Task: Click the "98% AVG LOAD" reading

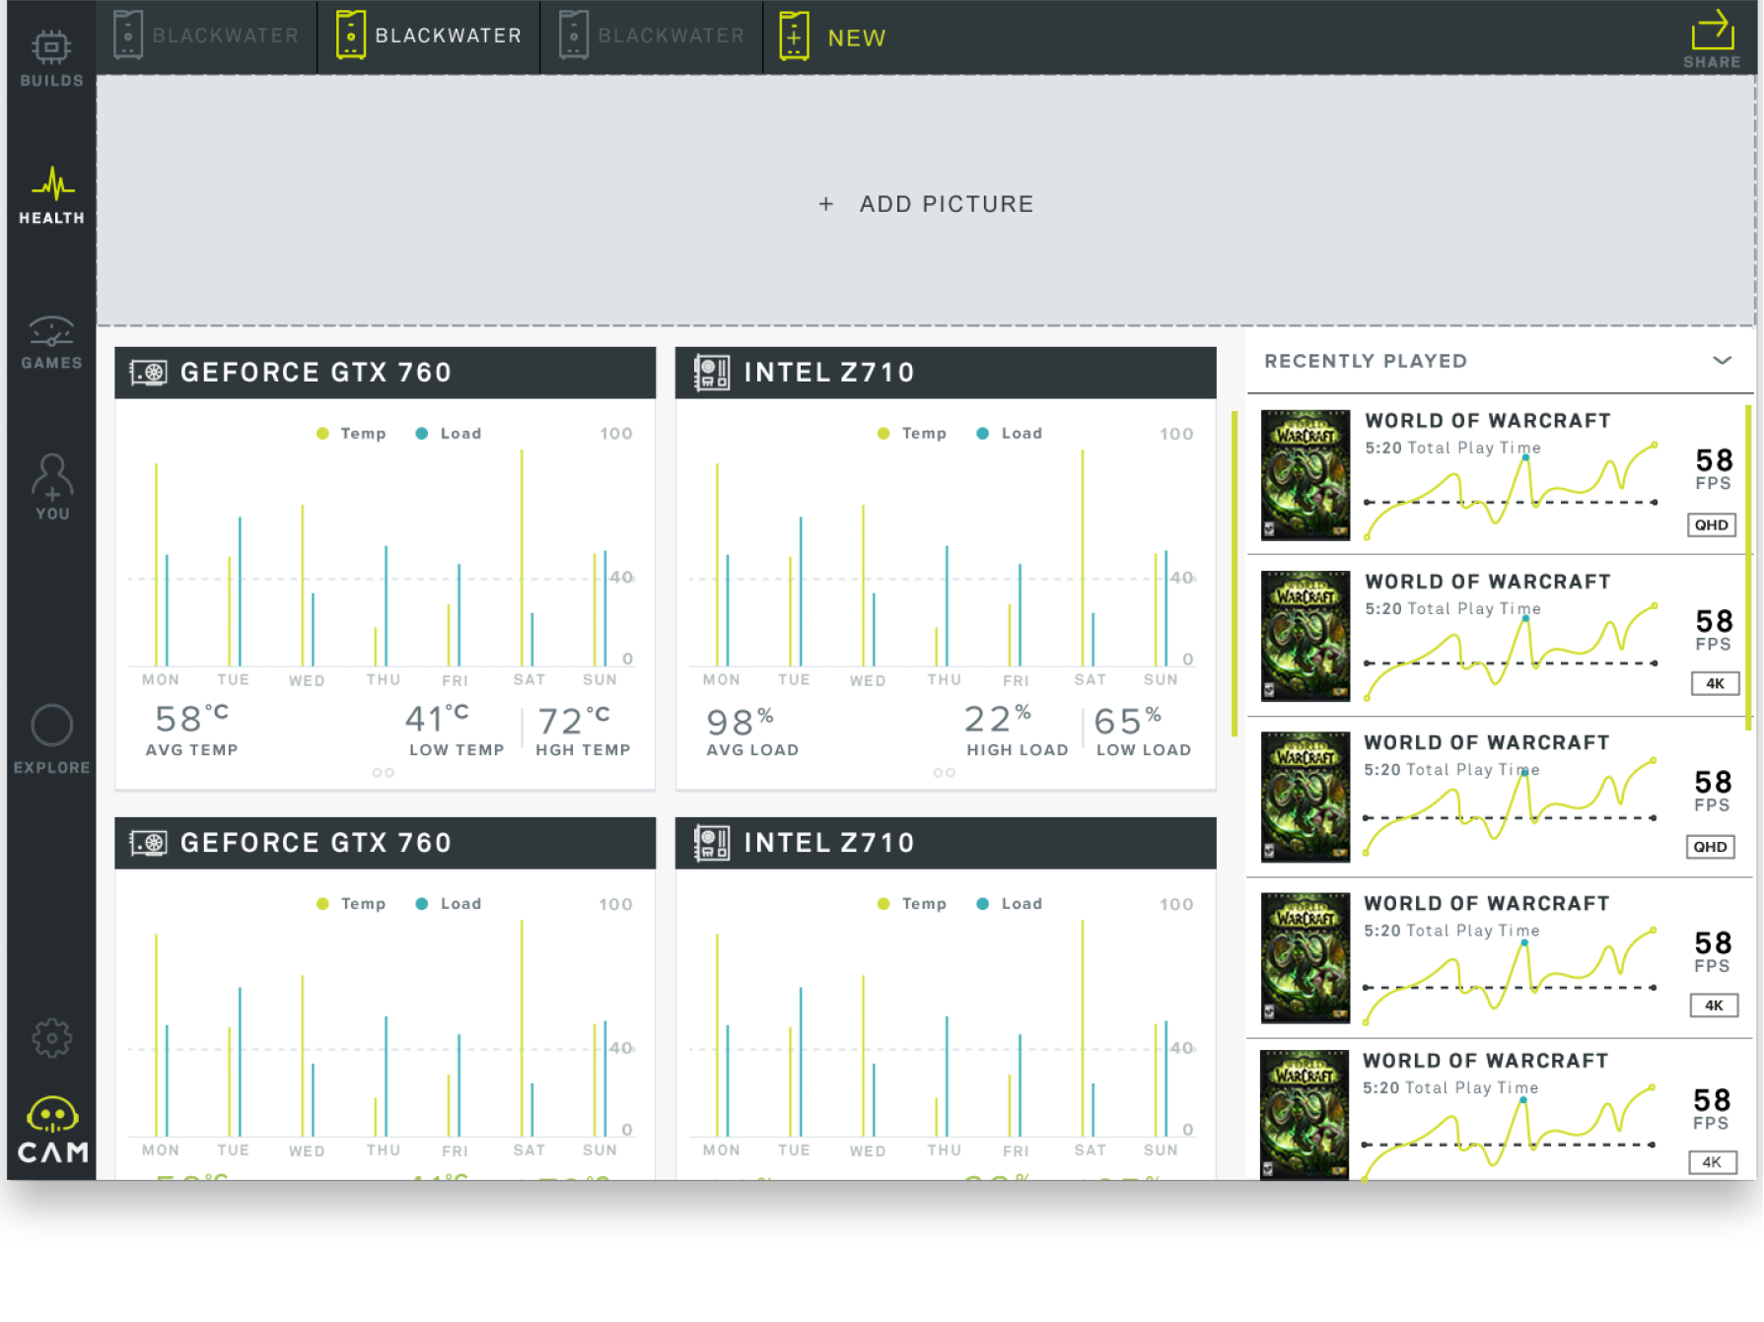Action: (752, 731)
